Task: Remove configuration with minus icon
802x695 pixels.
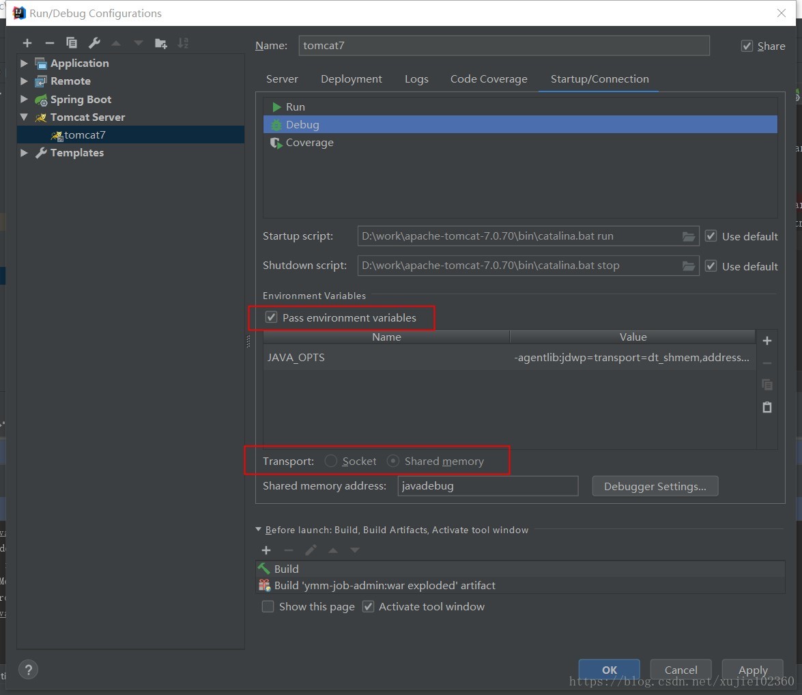Action: [x=50, y=44]
